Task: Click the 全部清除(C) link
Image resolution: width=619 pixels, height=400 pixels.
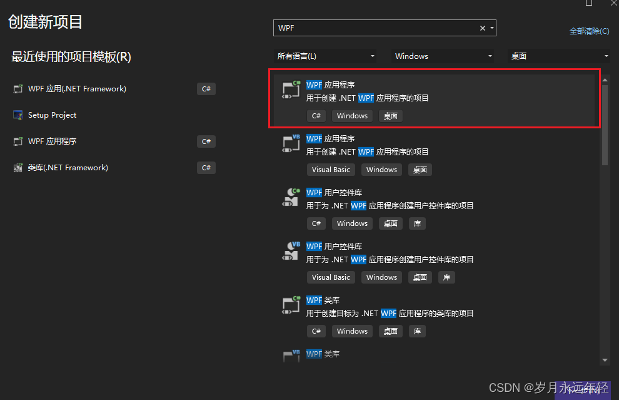Action: point(589,31)
